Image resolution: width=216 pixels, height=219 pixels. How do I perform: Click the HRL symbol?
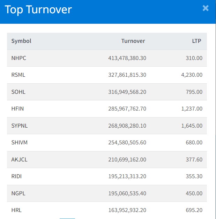coord(16,210)
